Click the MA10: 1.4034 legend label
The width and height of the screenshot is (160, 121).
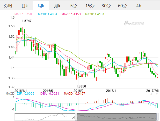(48, 14)
